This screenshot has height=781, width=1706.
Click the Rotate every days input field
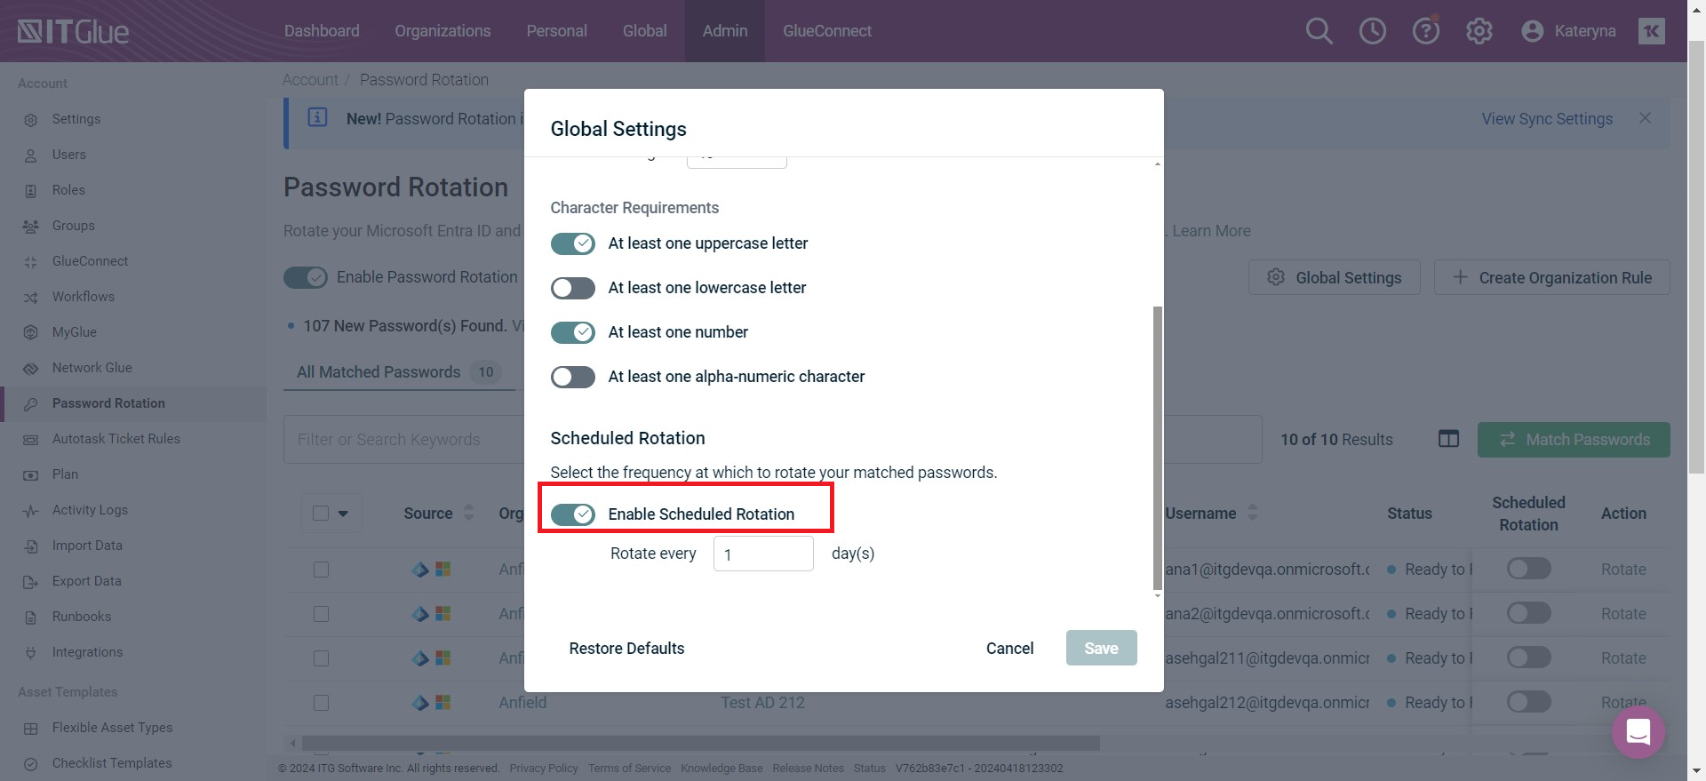tap(763, 554)
